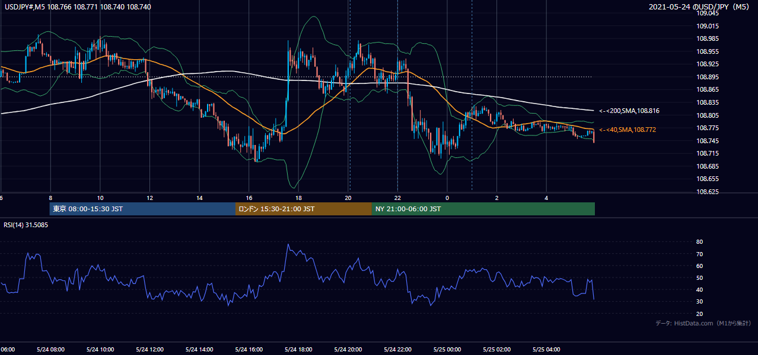Screen dimensions: 758x355
Task: Click the HistData.com data source credit
Action: point(703,323)
